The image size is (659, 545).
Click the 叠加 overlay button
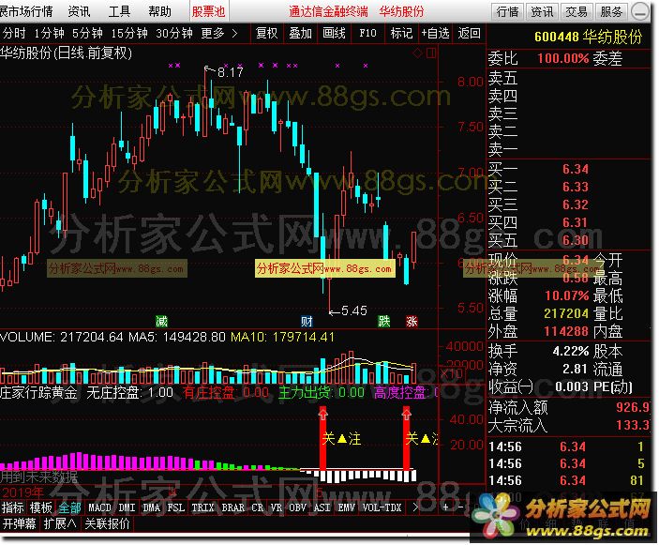click(x=301, y=33)
